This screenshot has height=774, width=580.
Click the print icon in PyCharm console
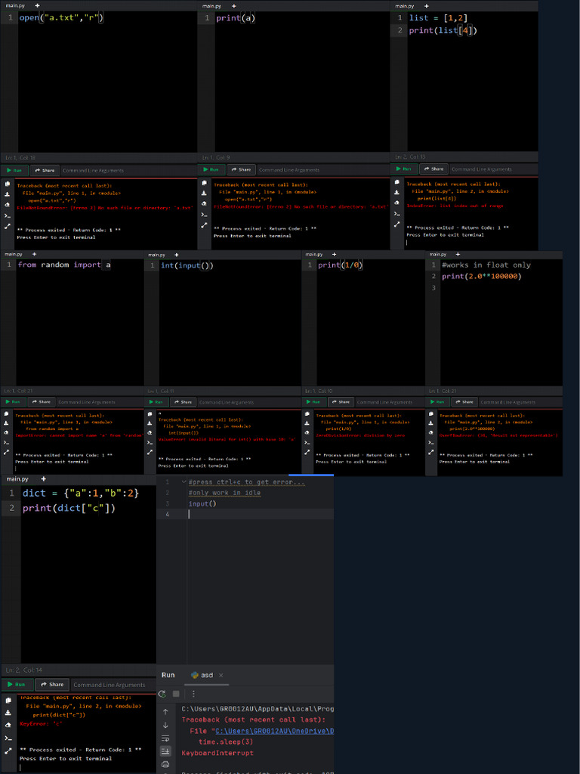pyautogui.click(x=165, y=765)
